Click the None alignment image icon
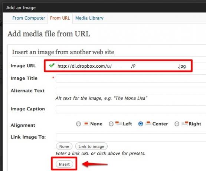This screenshot has height=171, width=206. click(86, 124)
